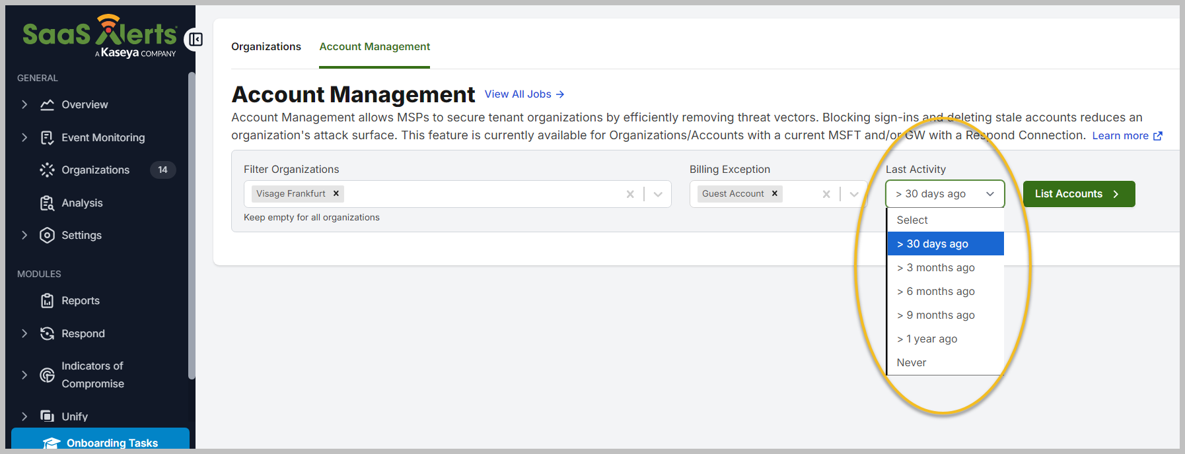Screen dimensions: 1185x454
Task: Click the Reports clipboard icon
Action: [x=47, y=301]
